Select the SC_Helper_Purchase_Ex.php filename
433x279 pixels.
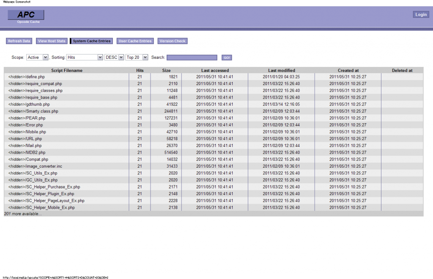(44, 187)
